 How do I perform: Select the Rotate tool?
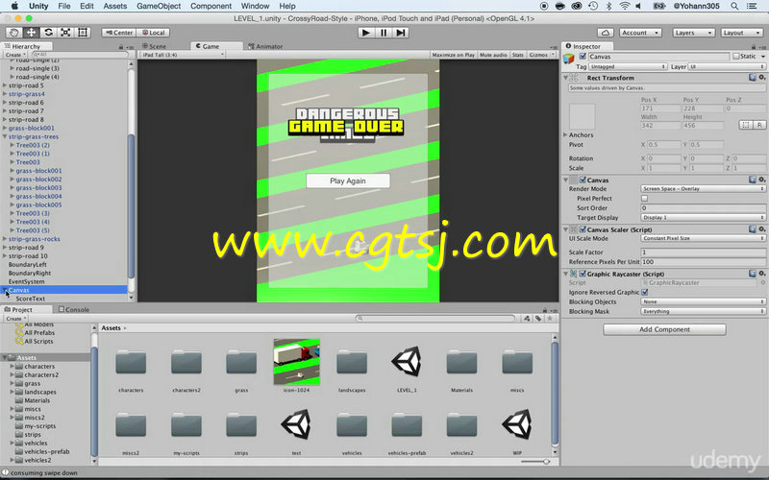point(48,33)
